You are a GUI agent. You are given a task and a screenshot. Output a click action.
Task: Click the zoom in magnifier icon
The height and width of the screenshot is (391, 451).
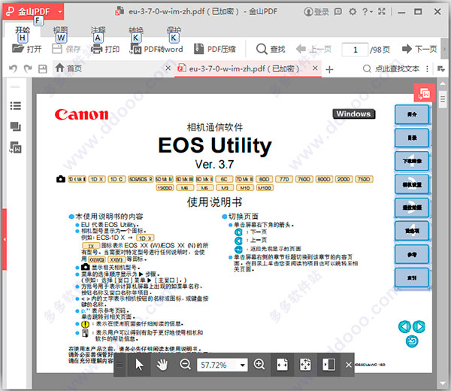(x=259, y=365)
